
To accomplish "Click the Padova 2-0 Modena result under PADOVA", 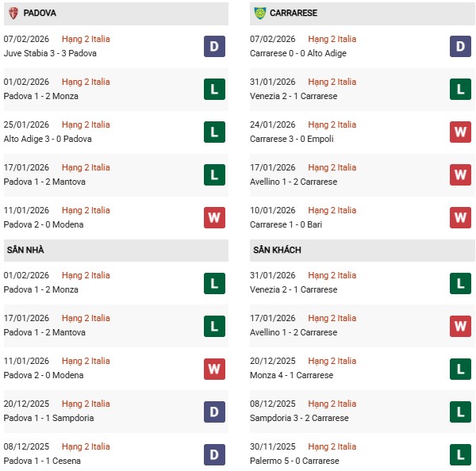I will click(44, 224).
